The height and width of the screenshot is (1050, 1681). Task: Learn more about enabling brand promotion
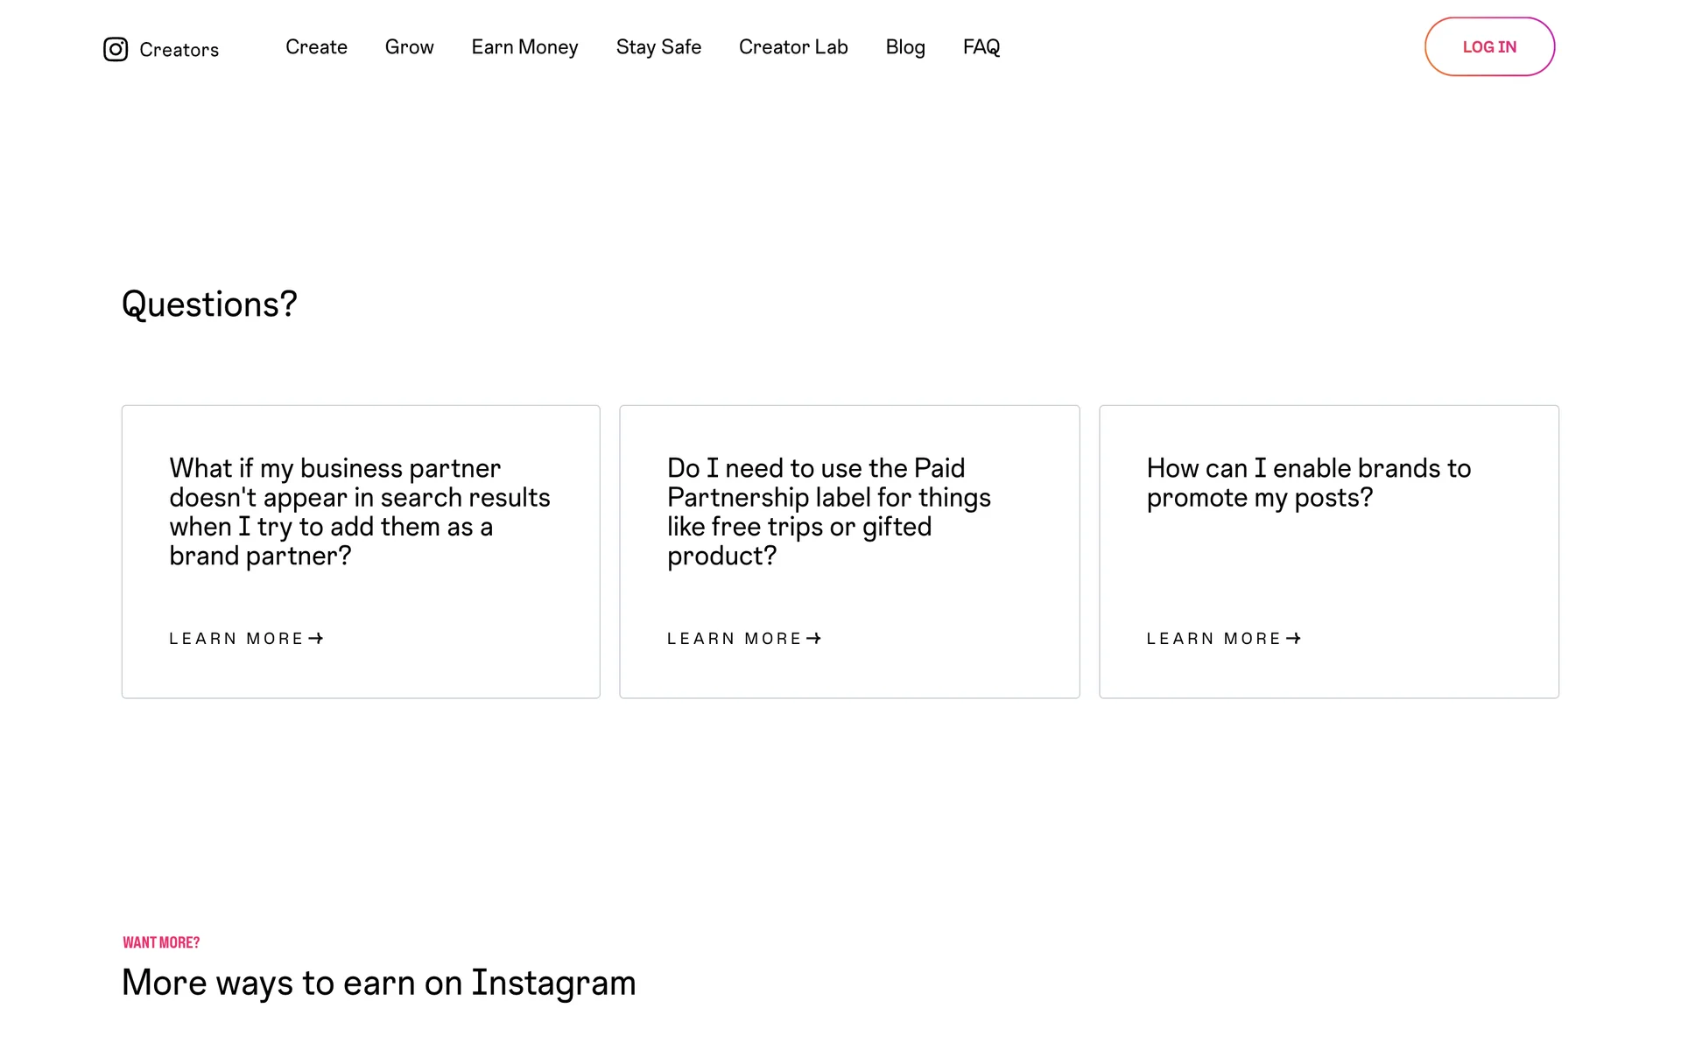(x=1213, y=639)
